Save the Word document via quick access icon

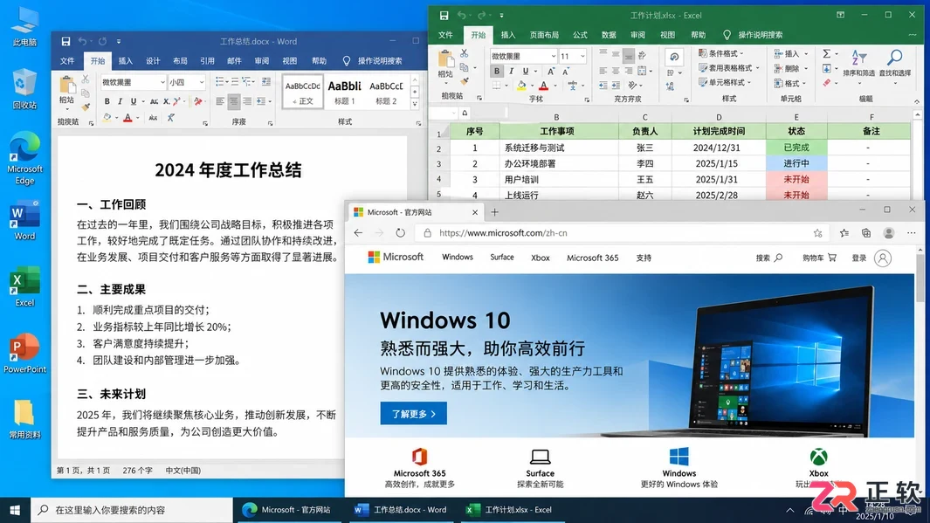pos(65,42)
